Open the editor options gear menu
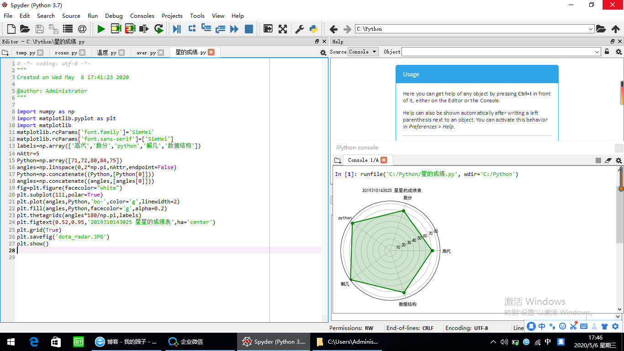624x351 pixels. pyautogui.click(x=323, y=53)
